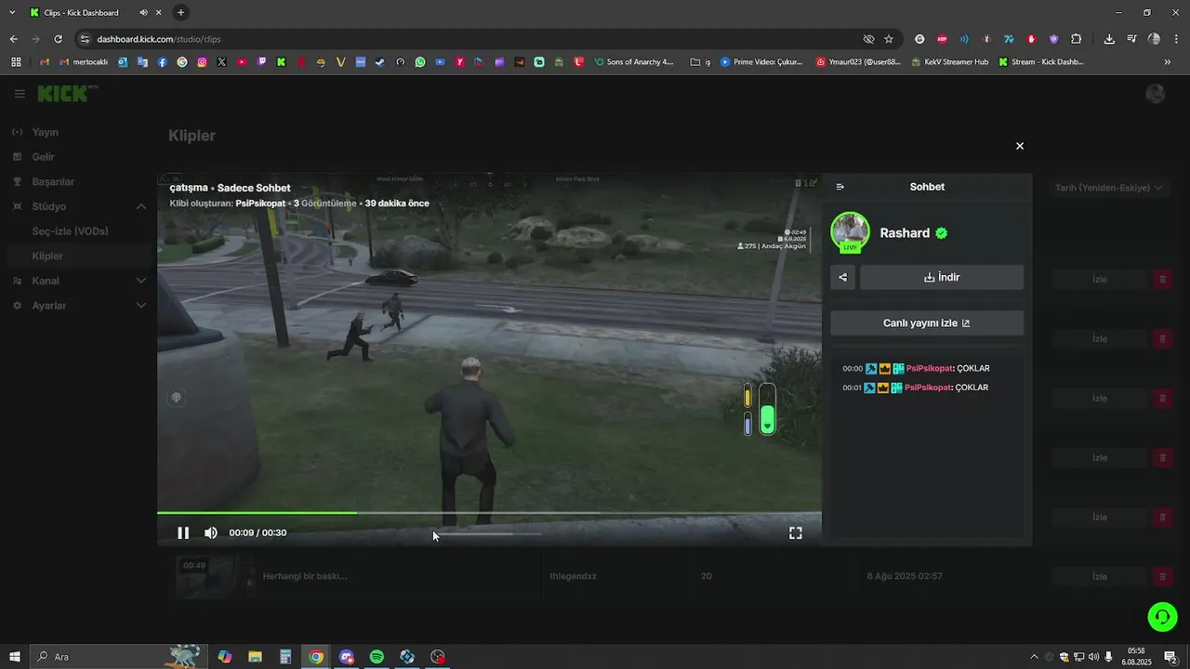Open the X (Twitter) bookmark icon
Image resolution: width=1190 pixels, height=669 pixels.
221,62
